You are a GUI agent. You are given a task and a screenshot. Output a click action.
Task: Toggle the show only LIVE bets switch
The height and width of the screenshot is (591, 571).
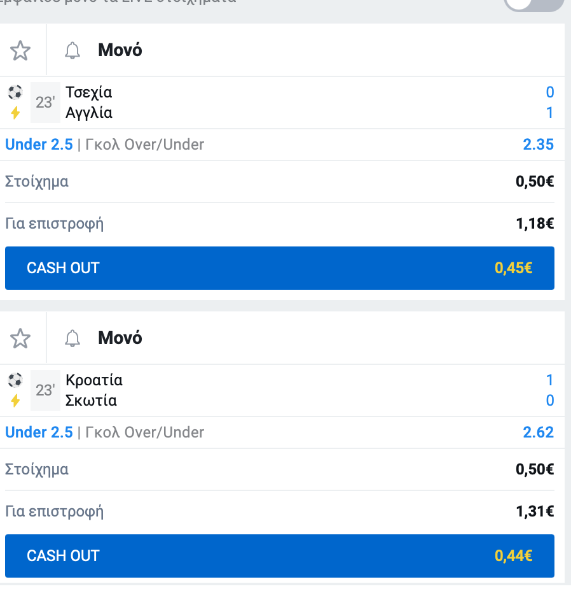(533, 3)
